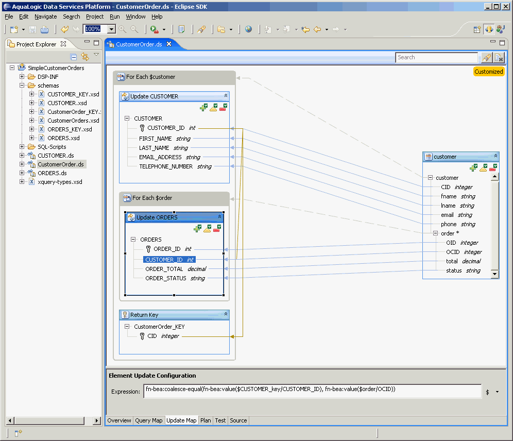Click the Forward navigation arrow icon
This screenshot has width=513, height=441.
click(x=336, y=29)
